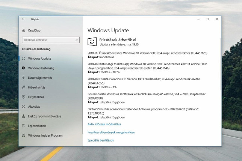The width and height of the screenshot is (242, 161).
Task: Open Aktiválás section
Action: [34, 107]
